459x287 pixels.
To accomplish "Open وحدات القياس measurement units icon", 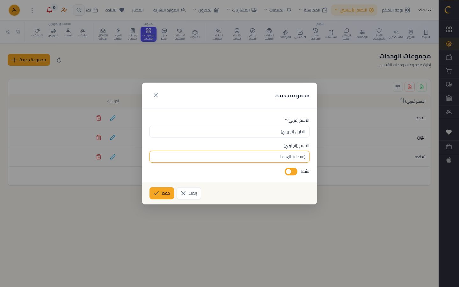I will pos(133,34).
